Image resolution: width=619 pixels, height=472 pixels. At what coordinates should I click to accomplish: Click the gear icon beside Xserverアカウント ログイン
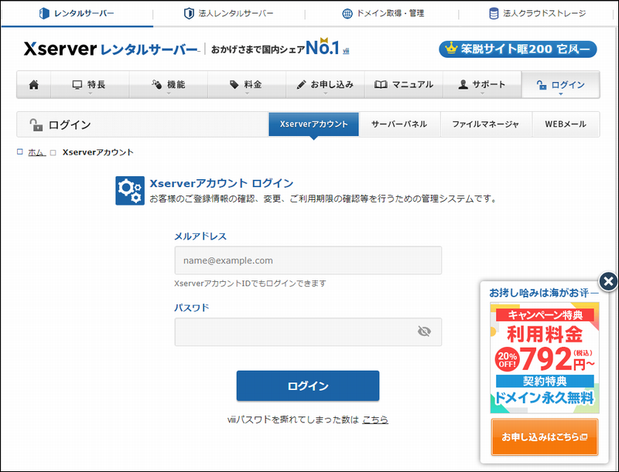coord(129,190)
